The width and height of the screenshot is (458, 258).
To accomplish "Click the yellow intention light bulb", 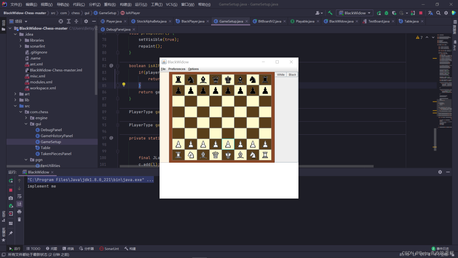I will pos(124,85).
